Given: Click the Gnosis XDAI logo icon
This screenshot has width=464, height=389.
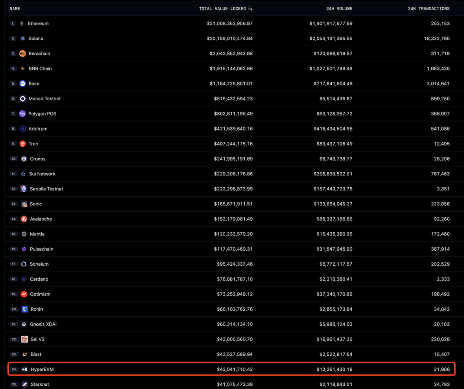Looking at the screenshot, I should point(24,324).
